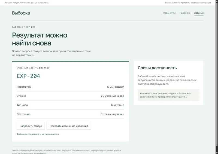Open the Параметры navigation tab
218x154 pixels.
tap(169, 13)
